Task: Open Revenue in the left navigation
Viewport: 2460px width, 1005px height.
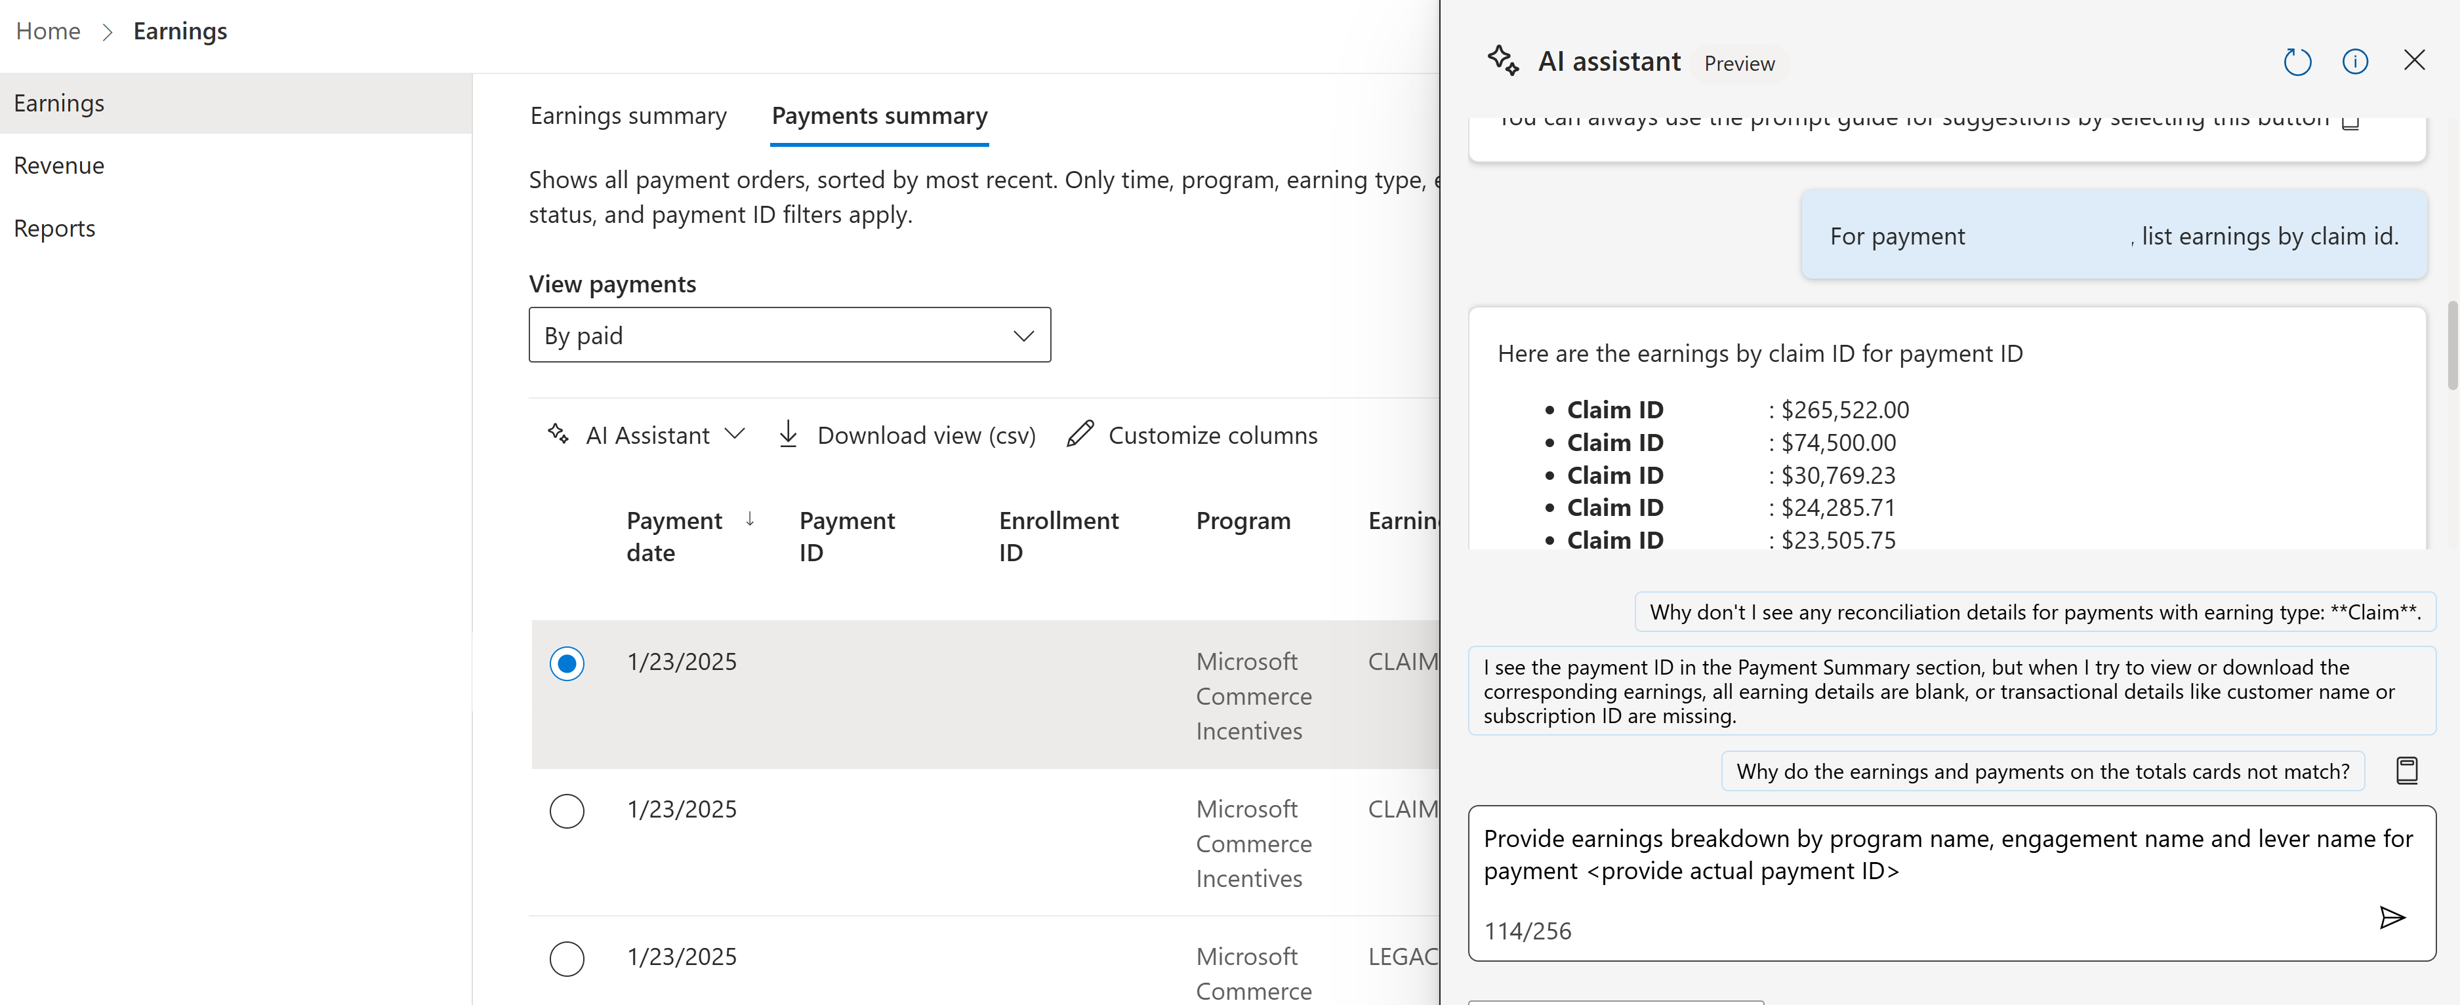Action: click(59, 165)
